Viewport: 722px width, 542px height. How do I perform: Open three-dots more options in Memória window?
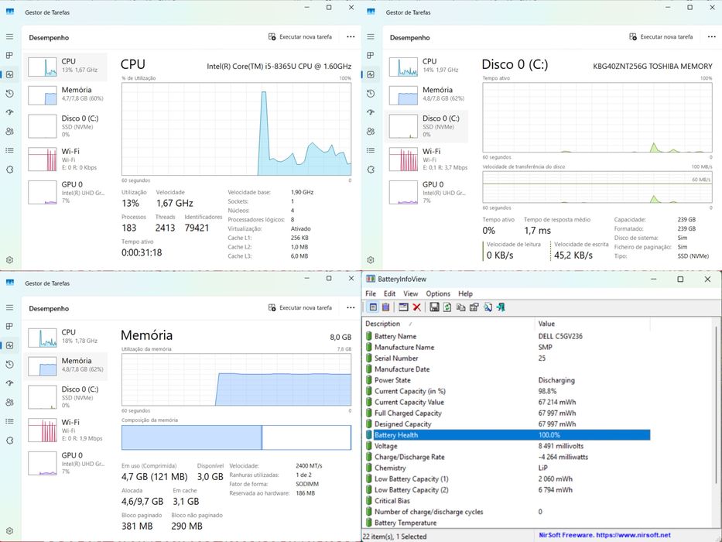click(x=351, y=308)
